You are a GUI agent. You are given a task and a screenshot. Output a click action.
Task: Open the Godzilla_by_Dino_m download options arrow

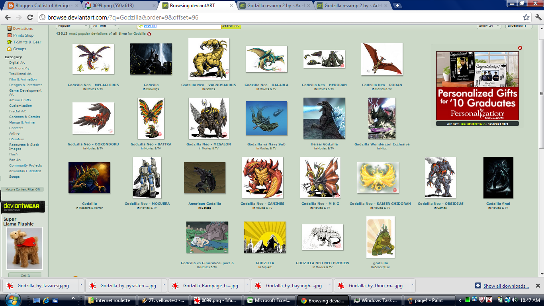413,285
